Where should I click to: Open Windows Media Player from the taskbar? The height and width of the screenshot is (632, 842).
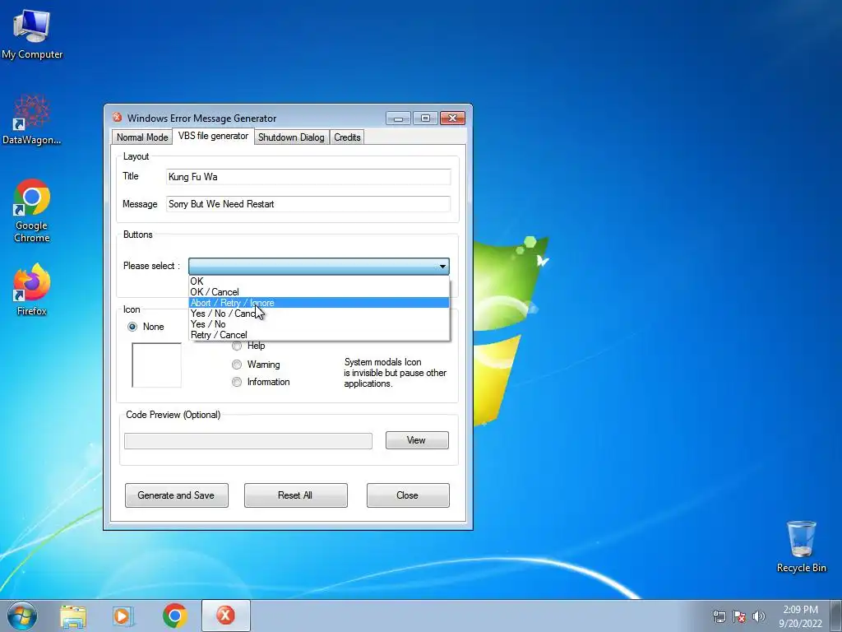pos(123,616)
